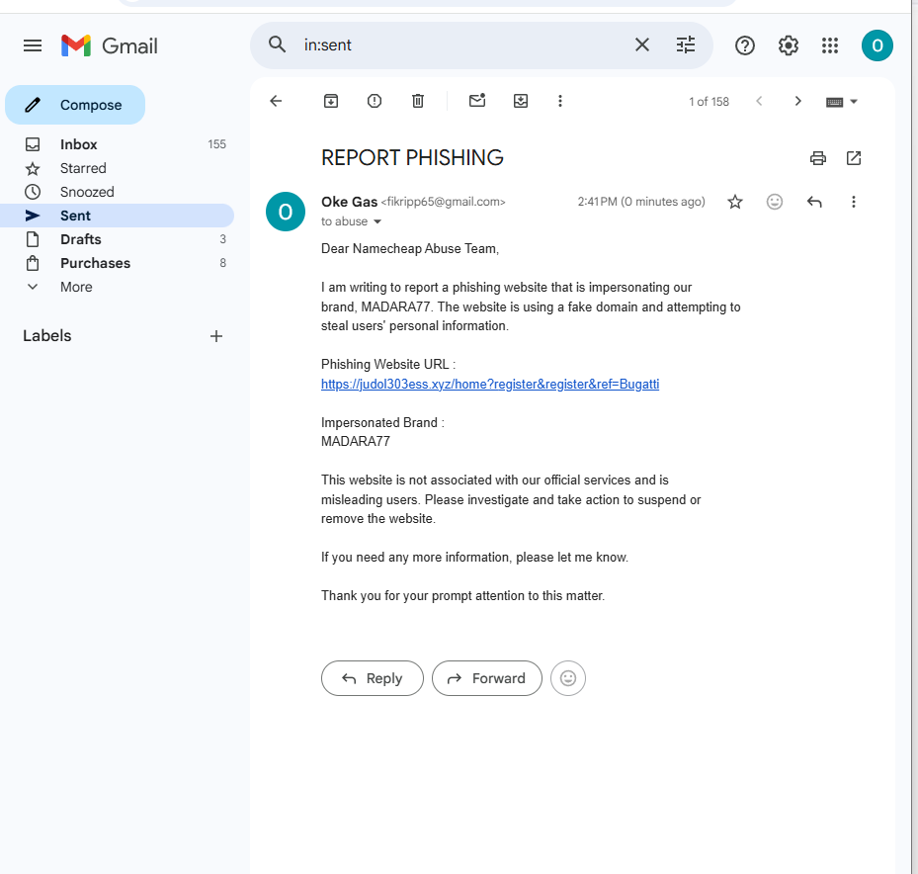Click the Forward button

[486, 678]
